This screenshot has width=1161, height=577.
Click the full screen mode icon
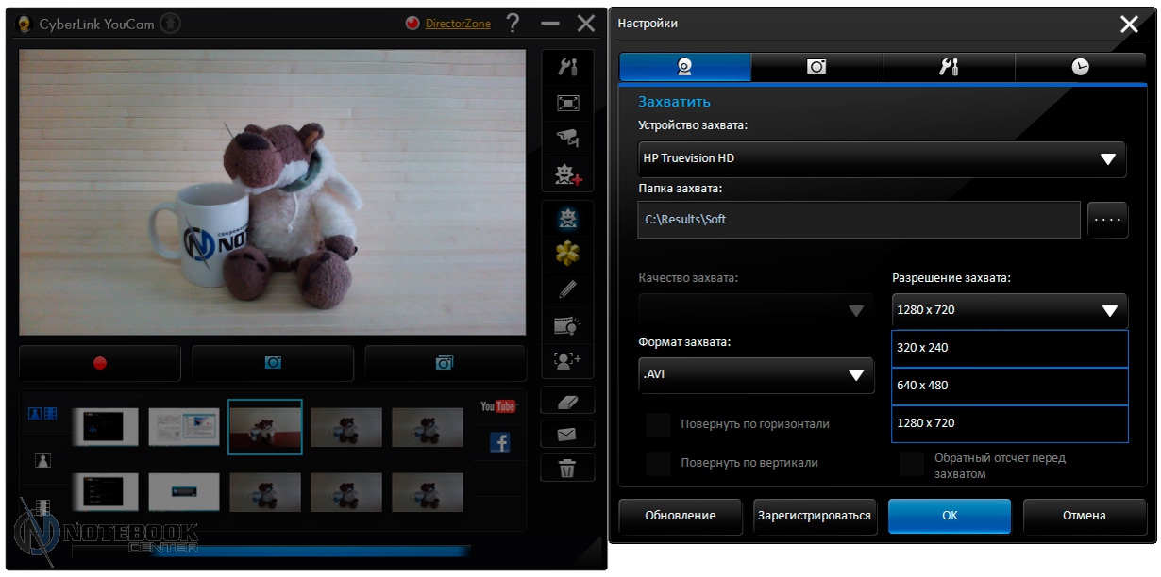pyautogui.click(x=567, y=103)
